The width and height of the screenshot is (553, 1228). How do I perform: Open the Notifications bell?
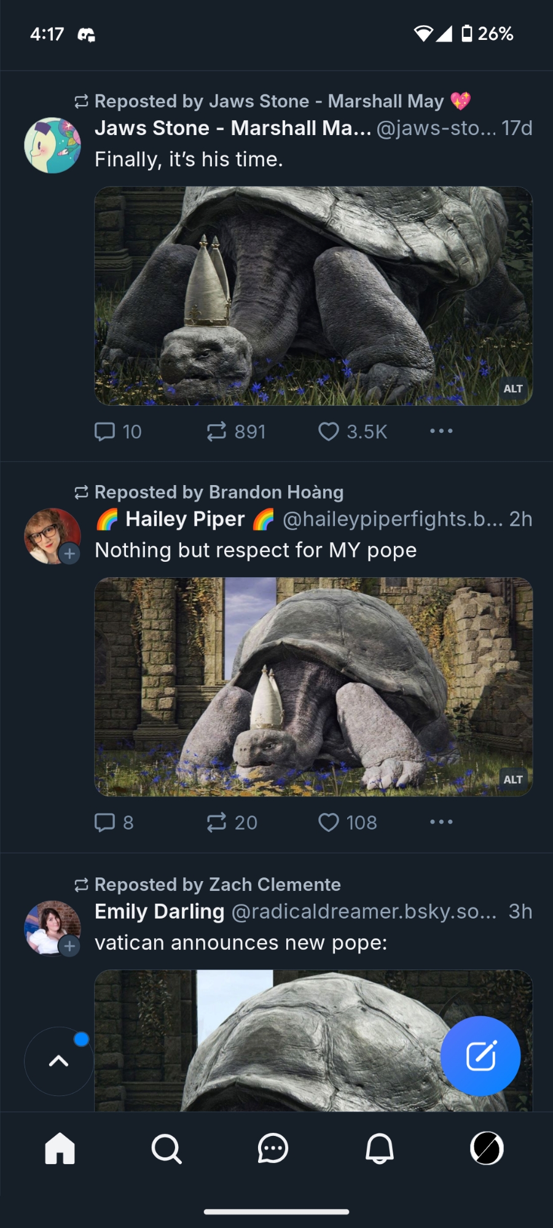(x=380, y=1148)
